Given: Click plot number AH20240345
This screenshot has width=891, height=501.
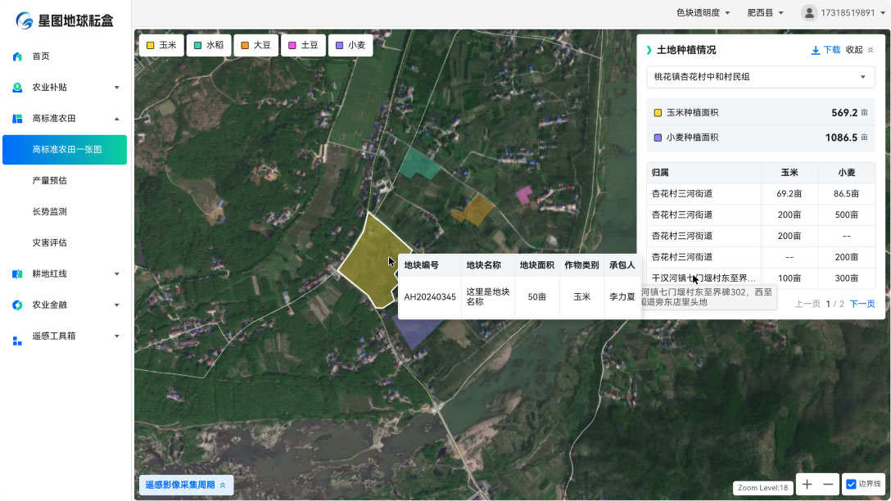Looking at the screenshot, I should (430, 297).
